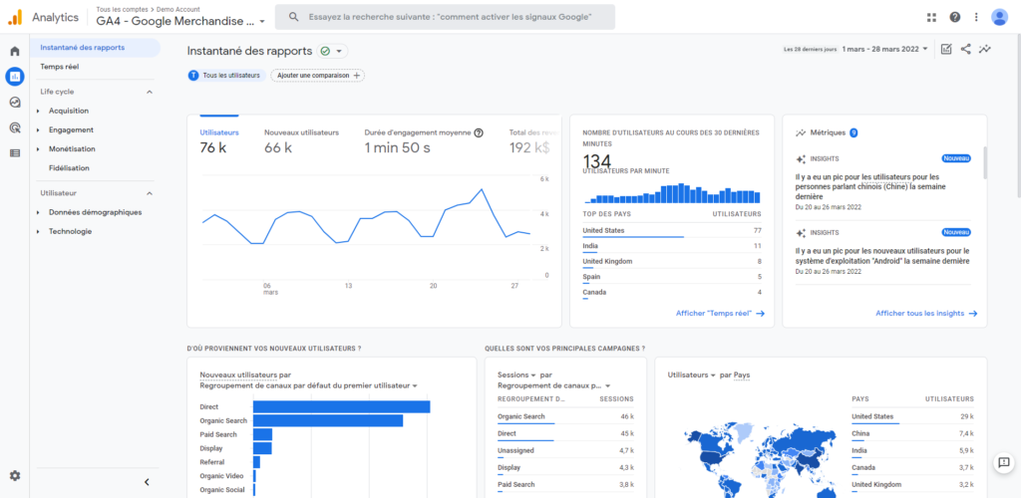1021x498 pixels.
Task: Collapse the Life cycle section
Action: (150, 93)
